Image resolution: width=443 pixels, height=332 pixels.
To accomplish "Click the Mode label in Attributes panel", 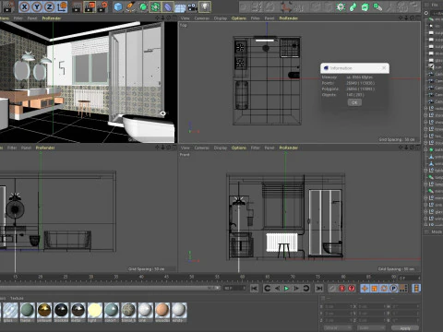I will (437, 231).
